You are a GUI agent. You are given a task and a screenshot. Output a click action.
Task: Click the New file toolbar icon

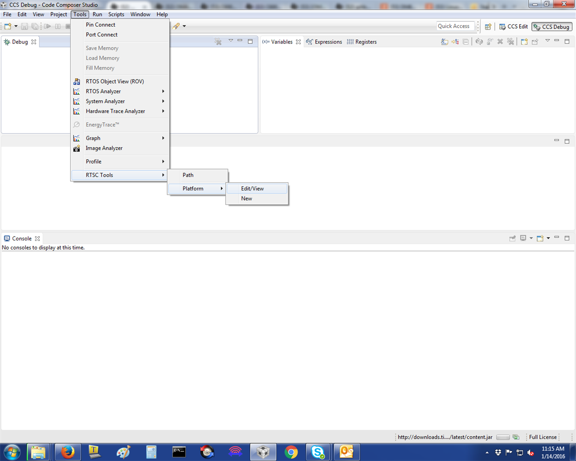[x=8, y=26]
